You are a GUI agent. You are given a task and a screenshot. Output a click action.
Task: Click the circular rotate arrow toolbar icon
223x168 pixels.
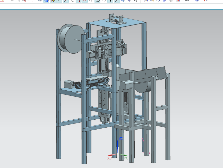[158, 1]
